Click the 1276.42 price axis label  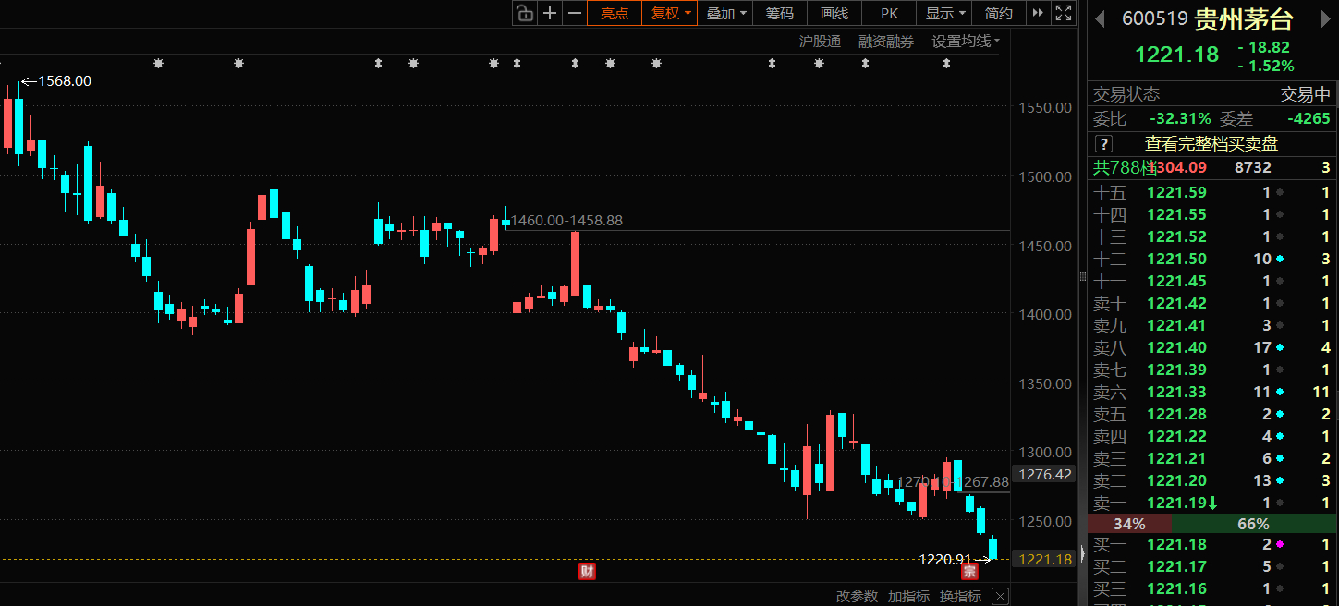[1044, 474]
